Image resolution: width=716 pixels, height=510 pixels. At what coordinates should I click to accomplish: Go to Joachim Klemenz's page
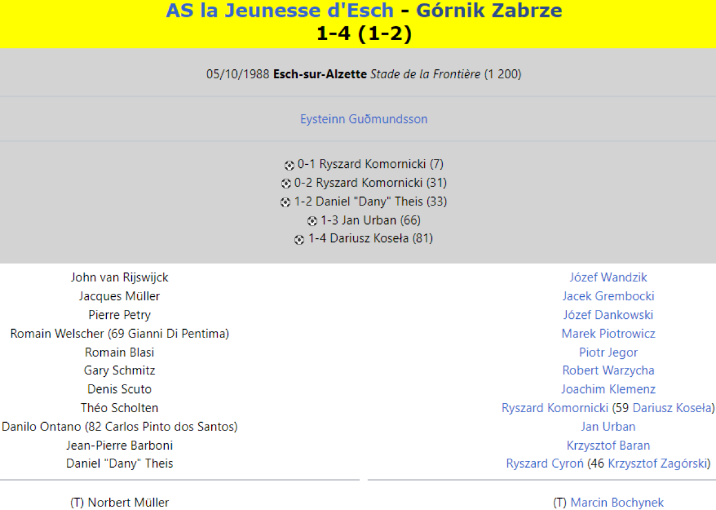[x=608, y=389]
